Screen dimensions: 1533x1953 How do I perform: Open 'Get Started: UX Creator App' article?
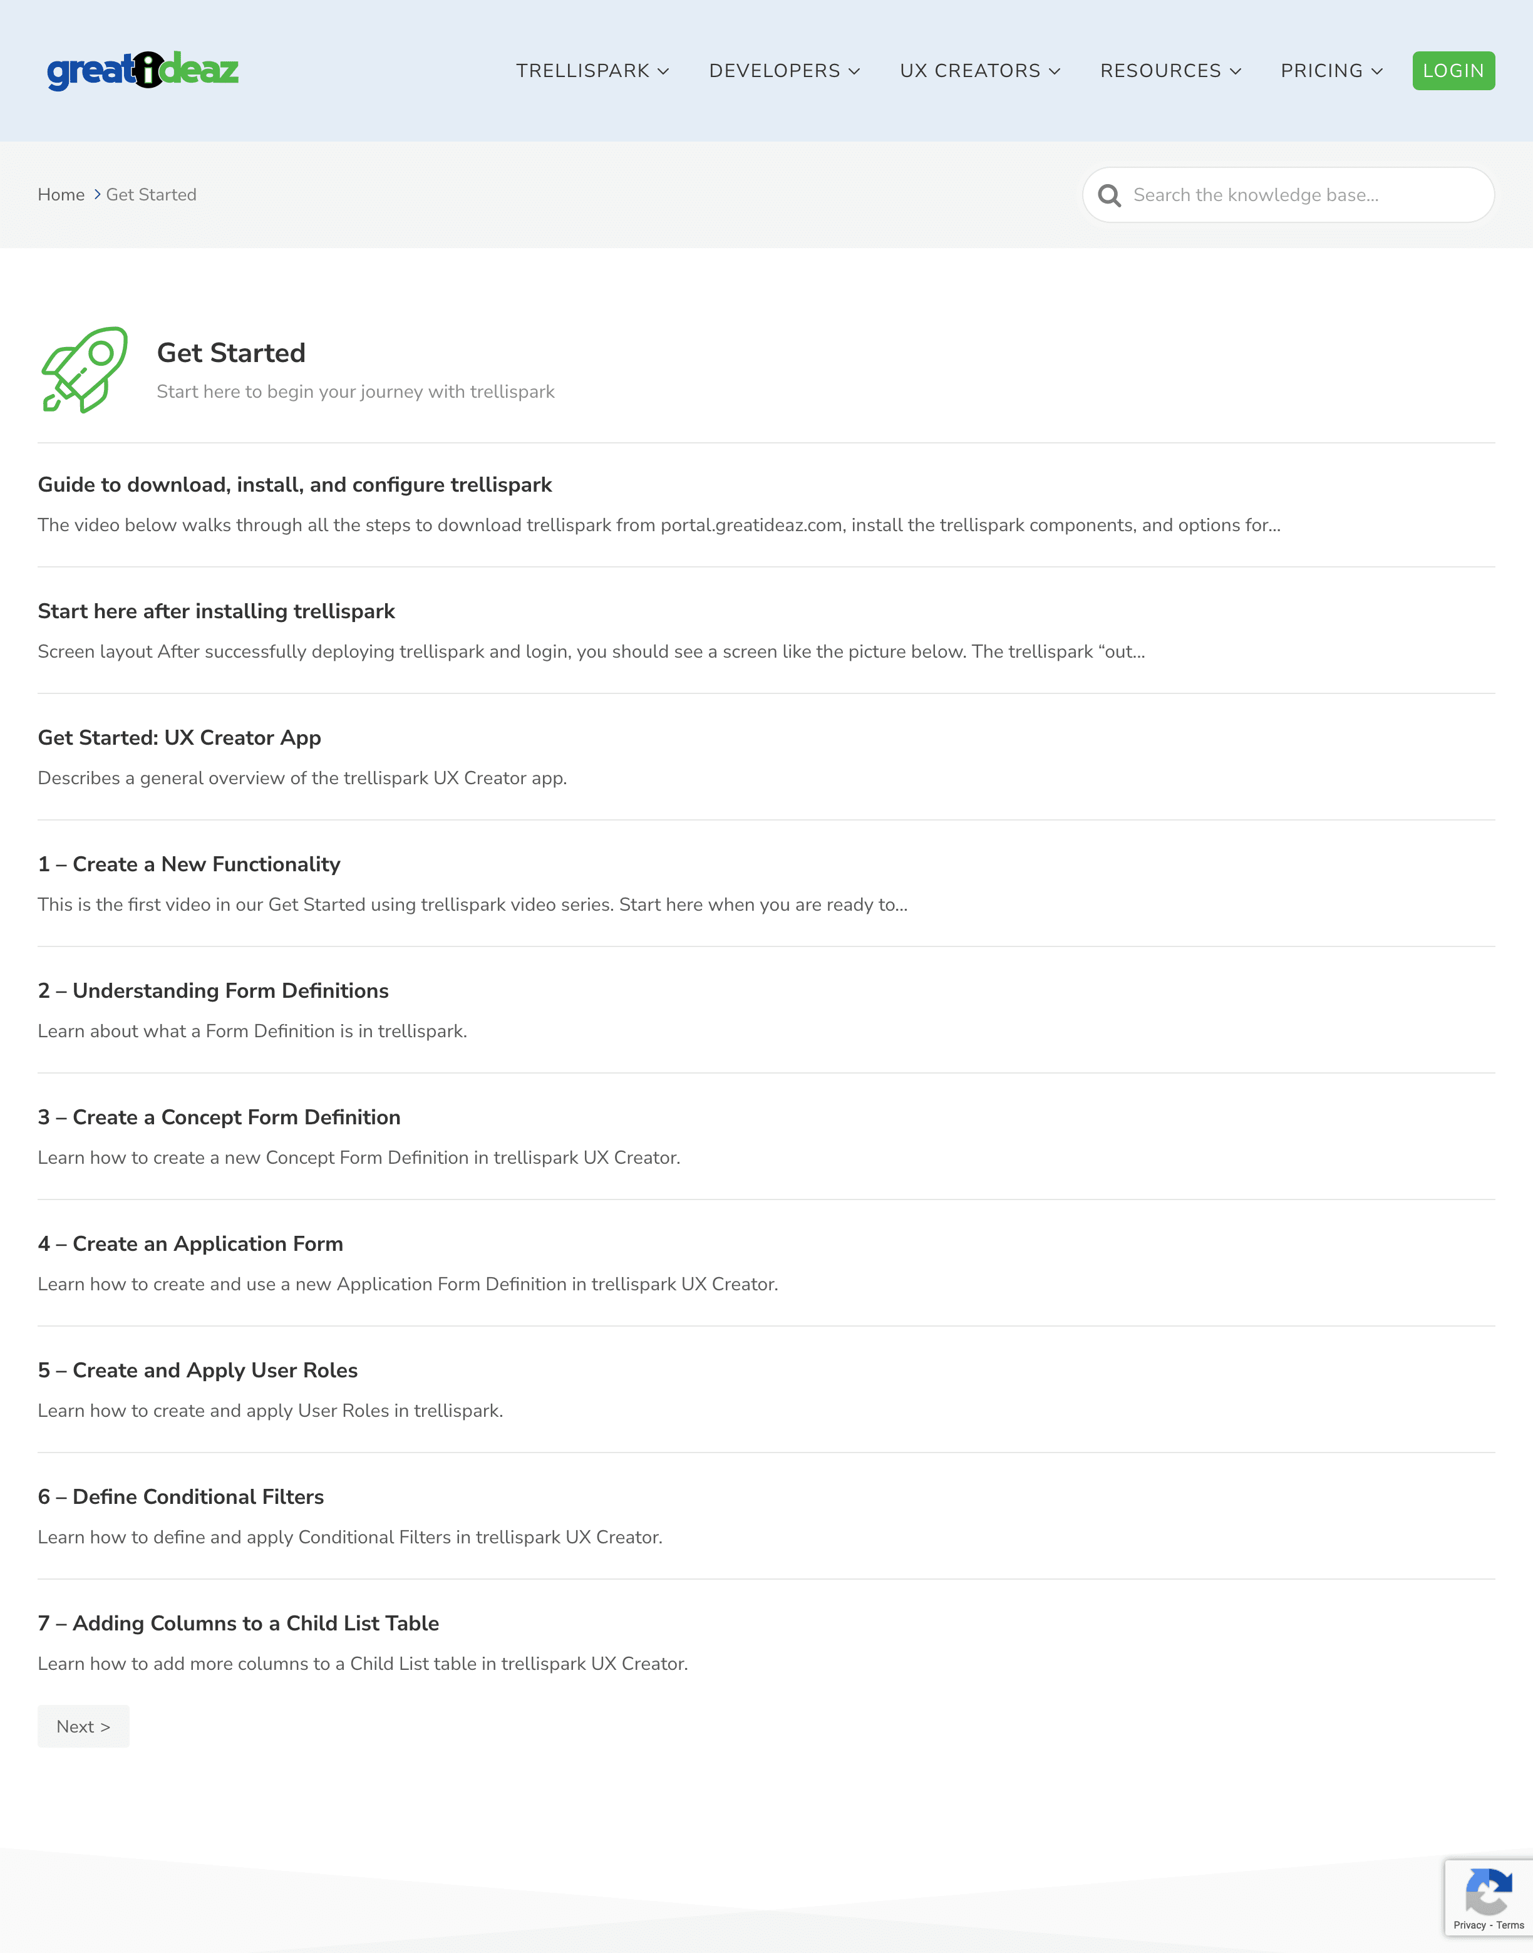[180, 738]
